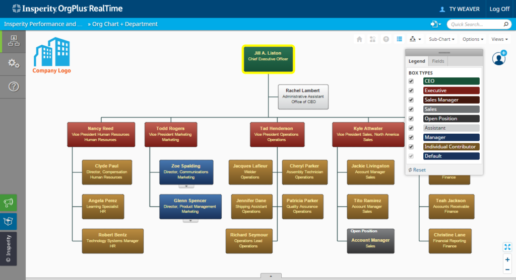The height and width of the screenshot is (280, 516).
Task: Open the Views dropdown menu
Action: click(x=499, y=39)
